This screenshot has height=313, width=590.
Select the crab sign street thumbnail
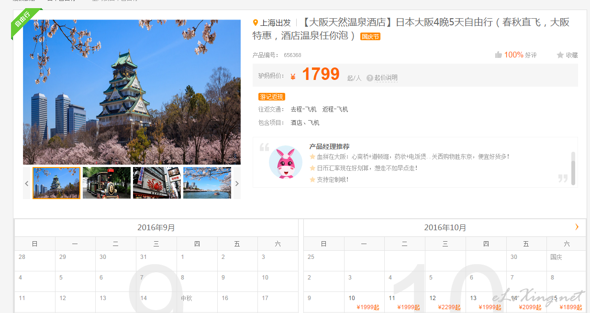[157, 183]
